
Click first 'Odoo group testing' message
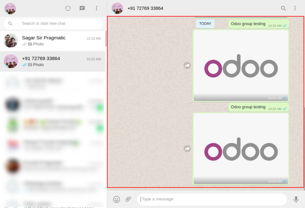click(259, 24)
